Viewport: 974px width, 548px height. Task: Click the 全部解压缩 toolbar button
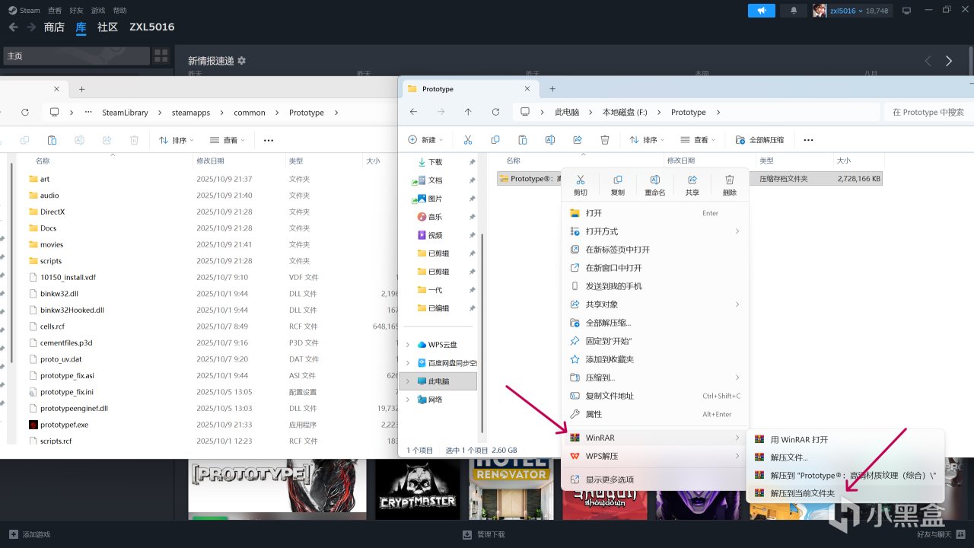pyautogui.click(x=759, y=140)
